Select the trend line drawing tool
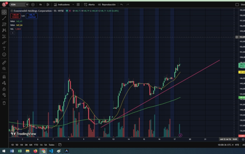The width and height of the screenshot is (245, 154). pos(4,18)
